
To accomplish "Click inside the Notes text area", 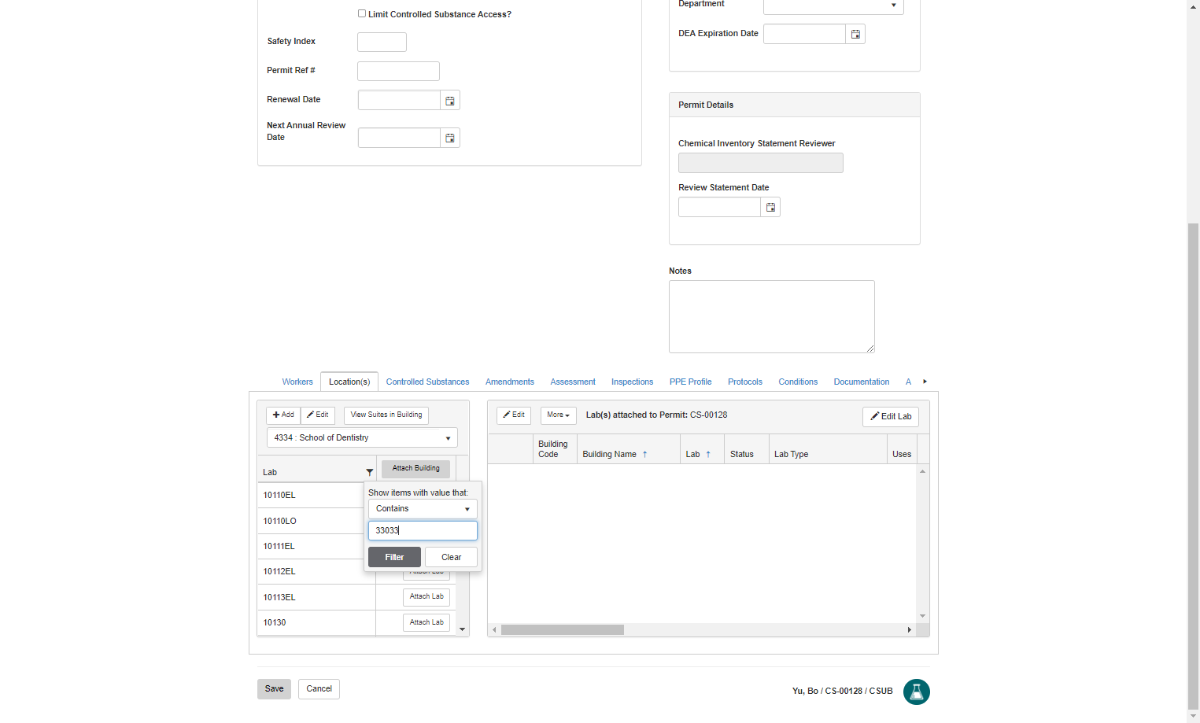I will (772, 317).
